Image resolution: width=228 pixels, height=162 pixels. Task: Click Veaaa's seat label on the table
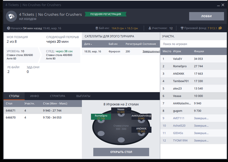121,111
